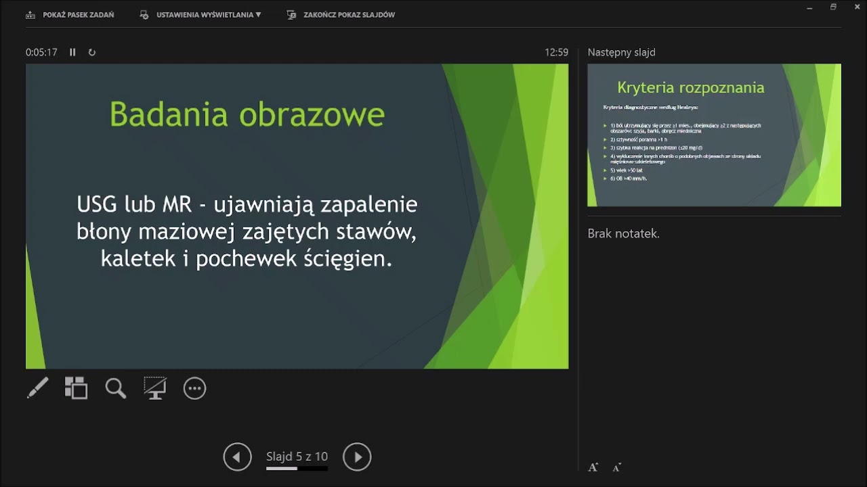The width and height of the screenshot is (867, 487).
Task: Click the slide progress bar under slide counter
Action: 297,468
